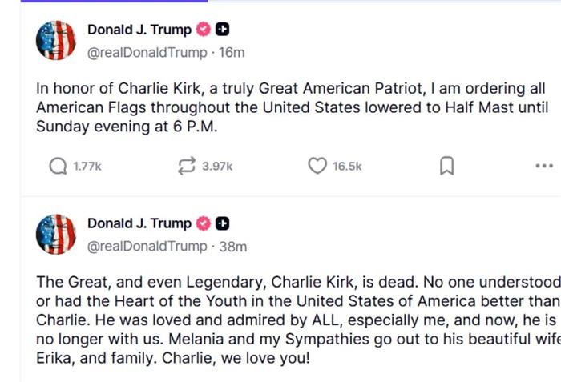This screenshot has width=561, height=382.
Task: Click the verified badge on the 16m post
Action: (204, 30)
